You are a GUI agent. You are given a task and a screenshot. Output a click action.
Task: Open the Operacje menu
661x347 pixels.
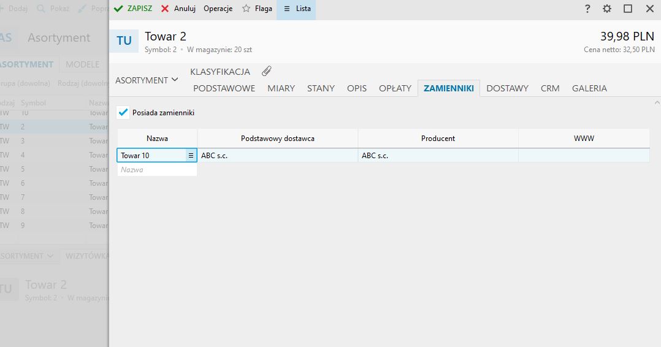coord(218,9)
